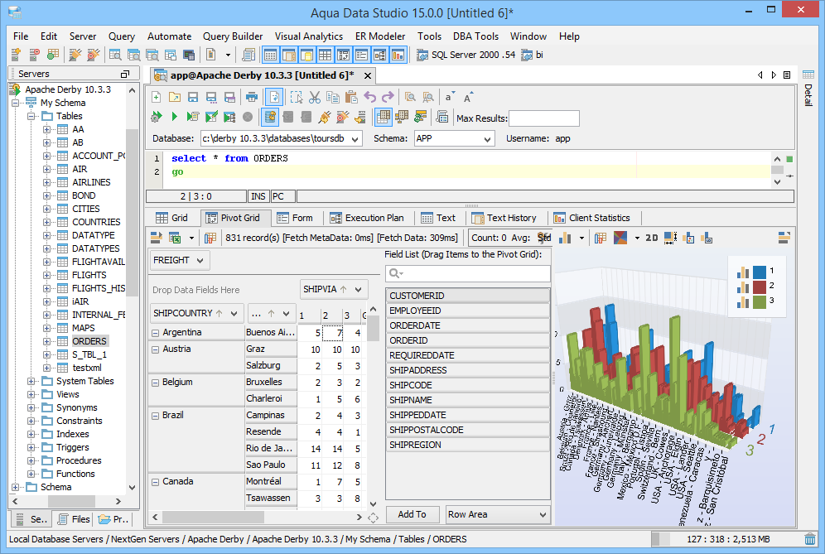Expand the ORDERS table node
This screenshot has height=554, width=825.
[x=47, y=341]
